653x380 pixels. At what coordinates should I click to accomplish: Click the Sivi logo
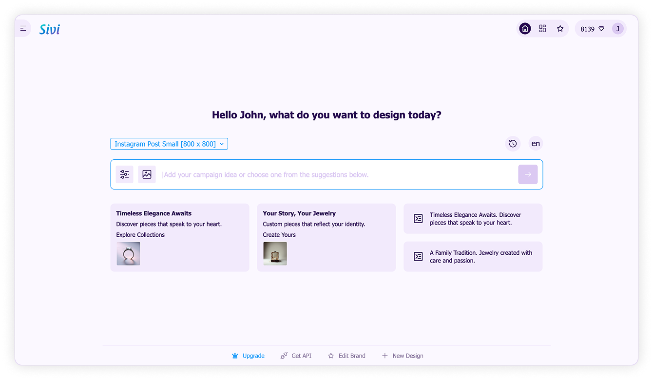click(x=50, y=29)
